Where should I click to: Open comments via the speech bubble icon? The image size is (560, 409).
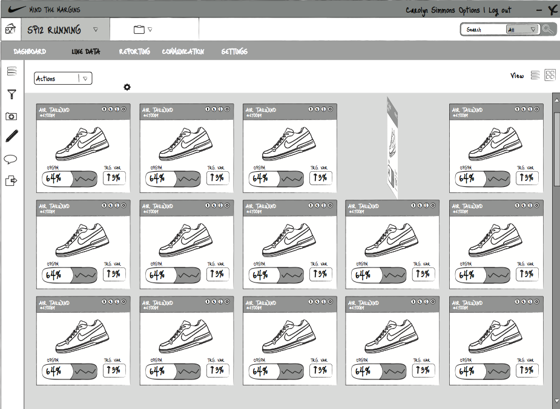click(x=11, y=159)
